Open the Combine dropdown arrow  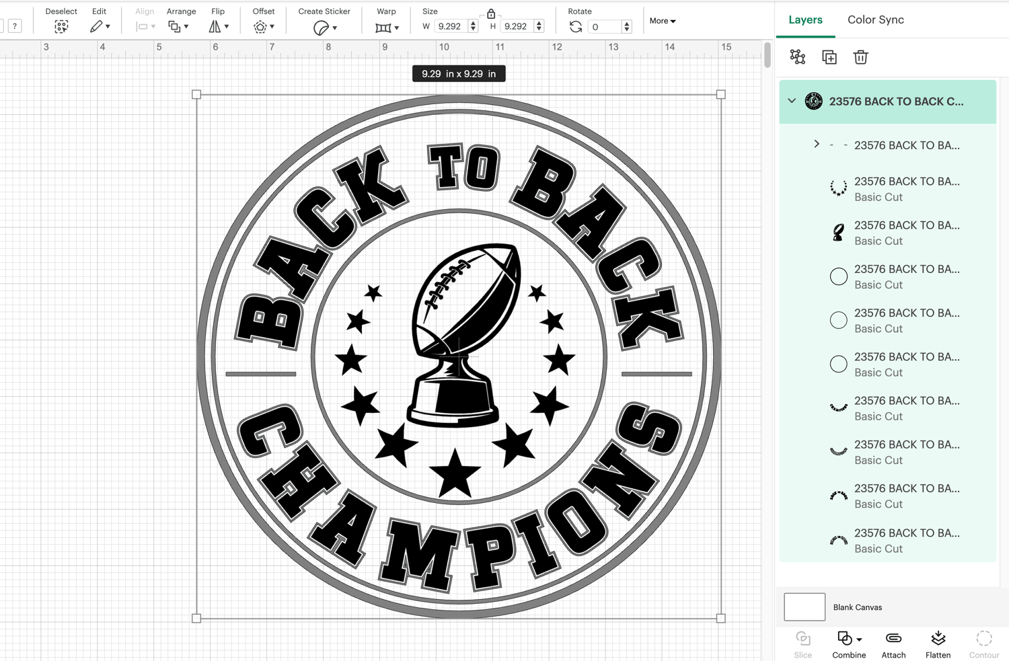point(859,639)
